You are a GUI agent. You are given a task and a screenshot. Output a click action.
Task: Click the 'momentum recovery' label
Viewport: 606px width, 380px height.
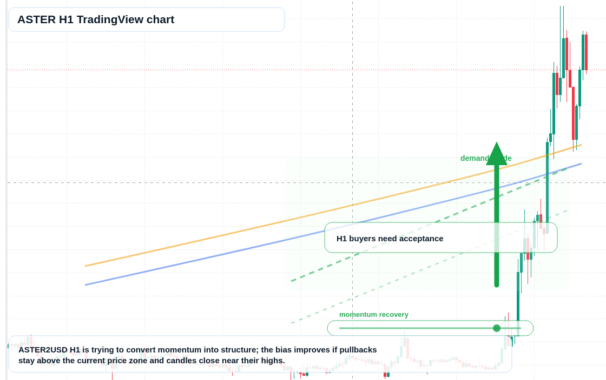[x=374, y=315]
